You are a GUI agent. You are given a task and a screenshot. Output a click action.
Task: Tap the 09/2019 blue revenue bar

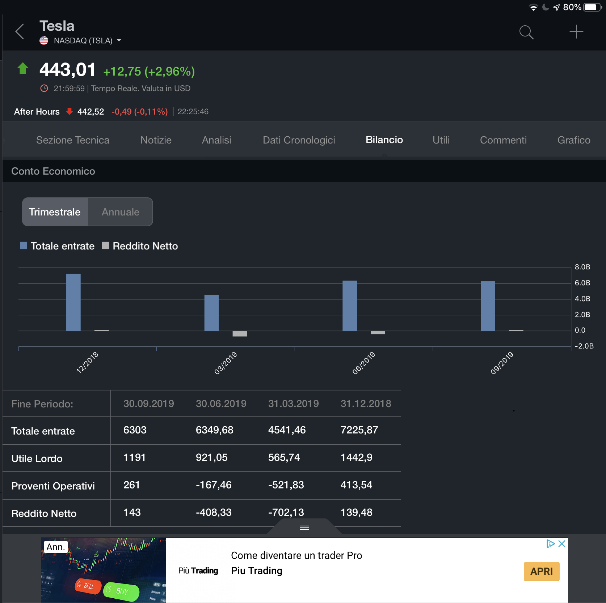(x=488, y=306)
